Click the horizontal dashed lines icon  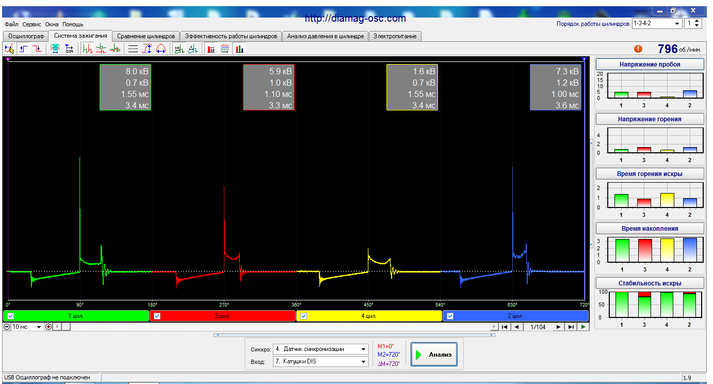(x=133, y=49)
